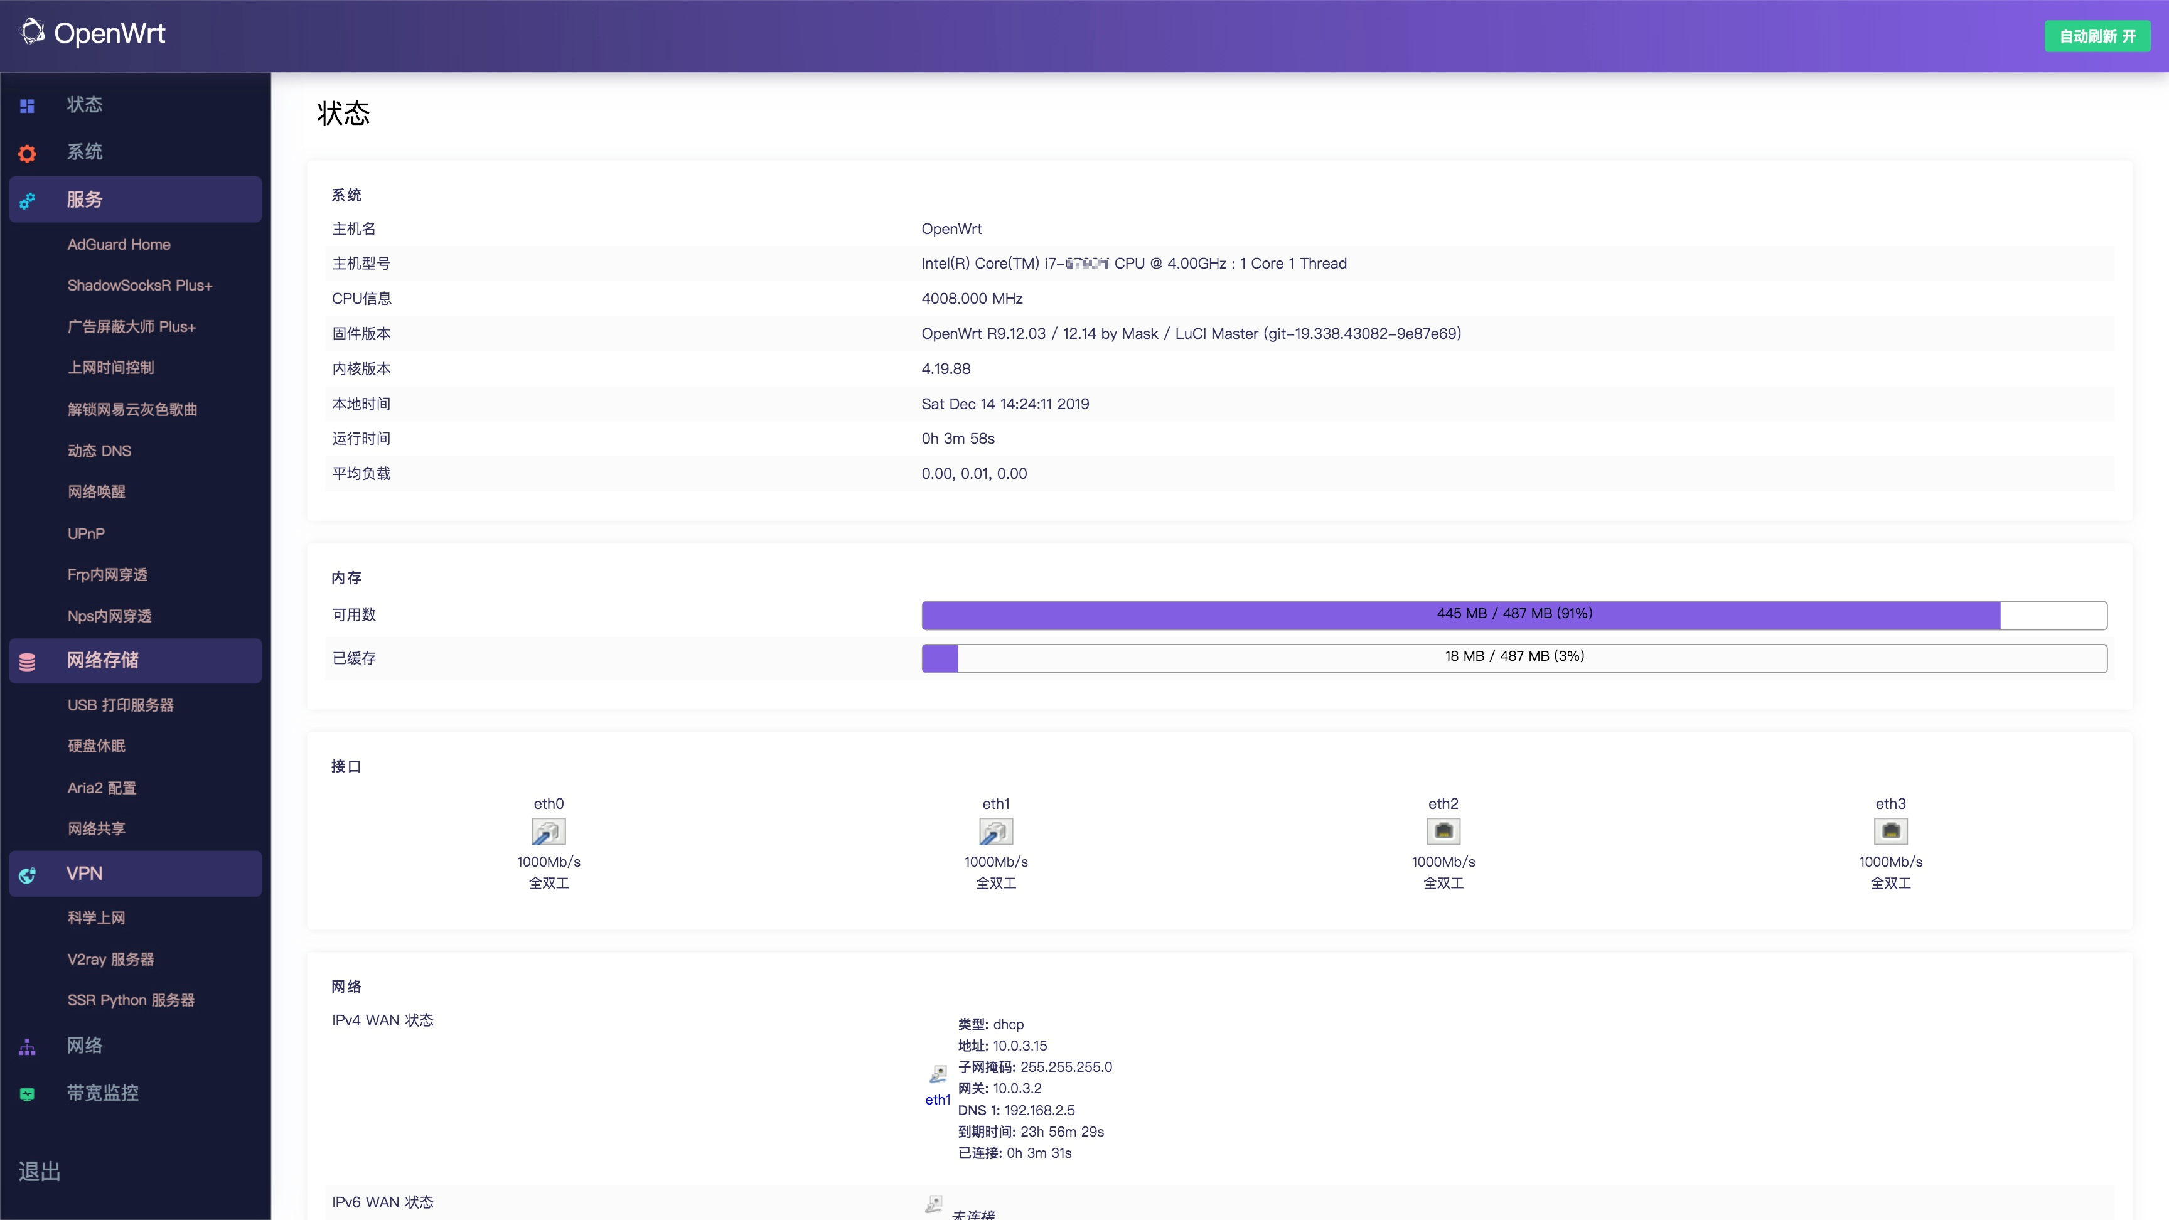This screenshot has height=1220, width=2169.
Task: Select 广告屏蔽大师 Plus+ menu item
Action: 131,327
